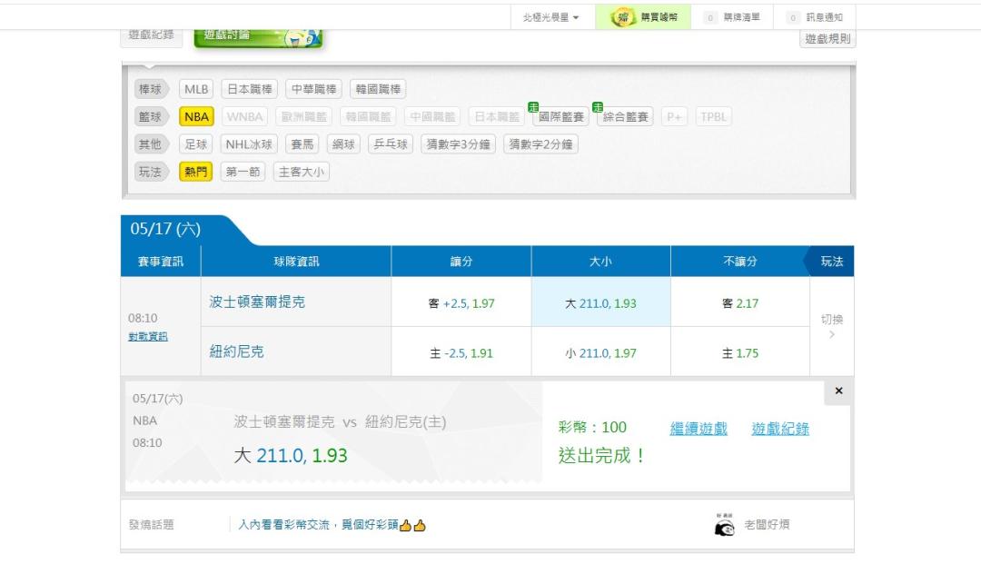Pick moneyline bet 客 2.17

tap(740, 302)
